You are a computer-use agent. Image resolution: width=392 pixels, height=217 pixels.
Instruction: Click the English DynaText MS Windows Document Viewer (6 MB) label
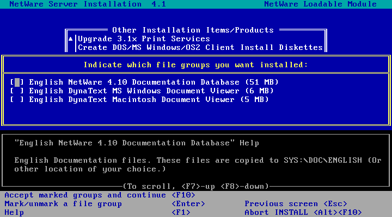click(151, 91)
